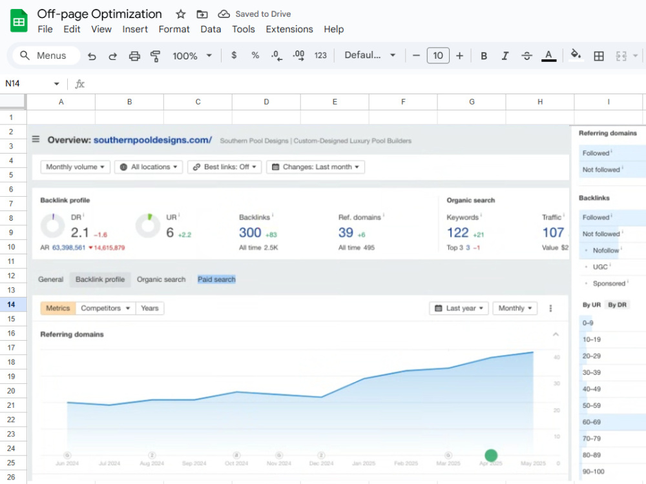Click the redo arrow

[112, 56]
